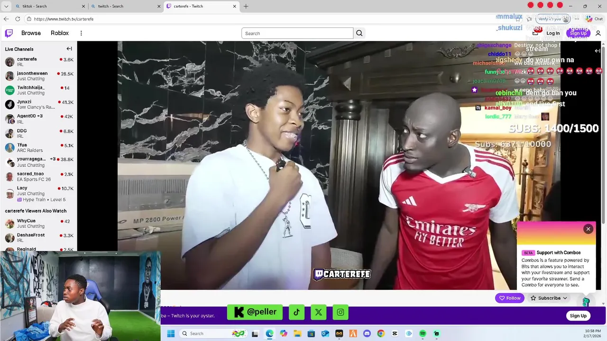Open Outlook from the taskbar
Viewport: 607px width, 341px height.
pyautogui.click(x=325, y=333)
